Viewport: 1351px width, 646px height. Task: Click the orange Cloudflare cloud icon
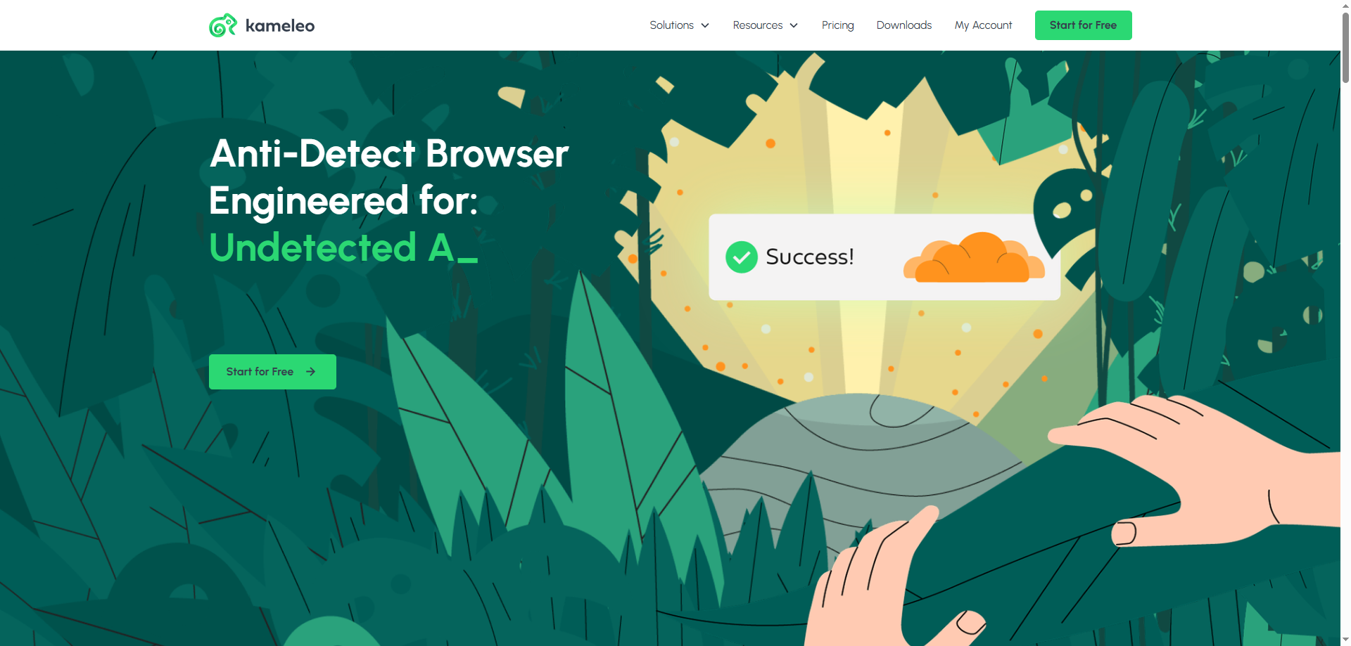[974, 258]
